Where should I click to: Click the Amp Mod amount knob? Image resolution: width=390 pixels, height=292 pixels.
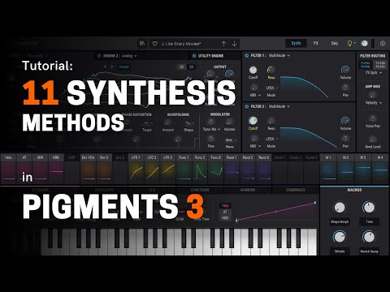373,95
